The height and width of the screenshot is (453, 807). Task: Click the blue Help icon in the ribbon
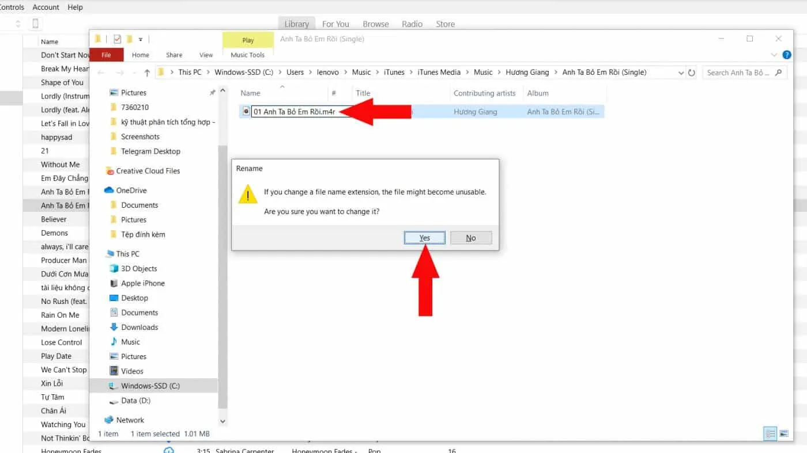tap(787, 55)
